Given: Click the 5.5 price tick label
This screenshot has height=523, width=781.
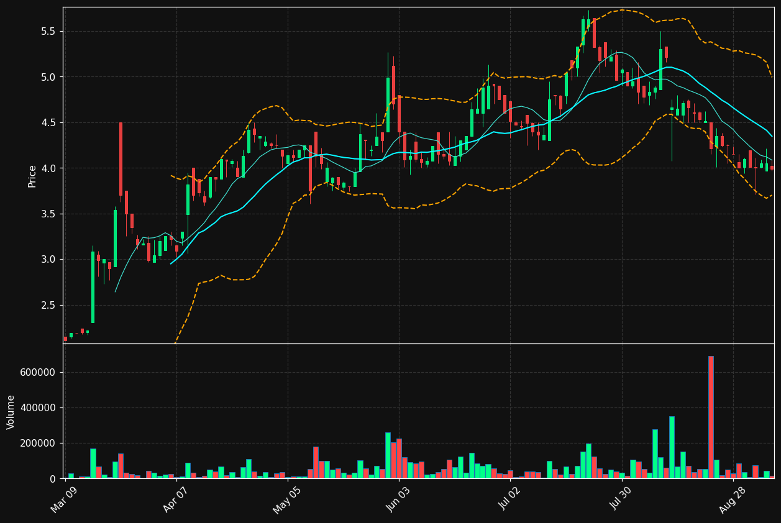Looking at the screenshot, I should click(49, 31).
